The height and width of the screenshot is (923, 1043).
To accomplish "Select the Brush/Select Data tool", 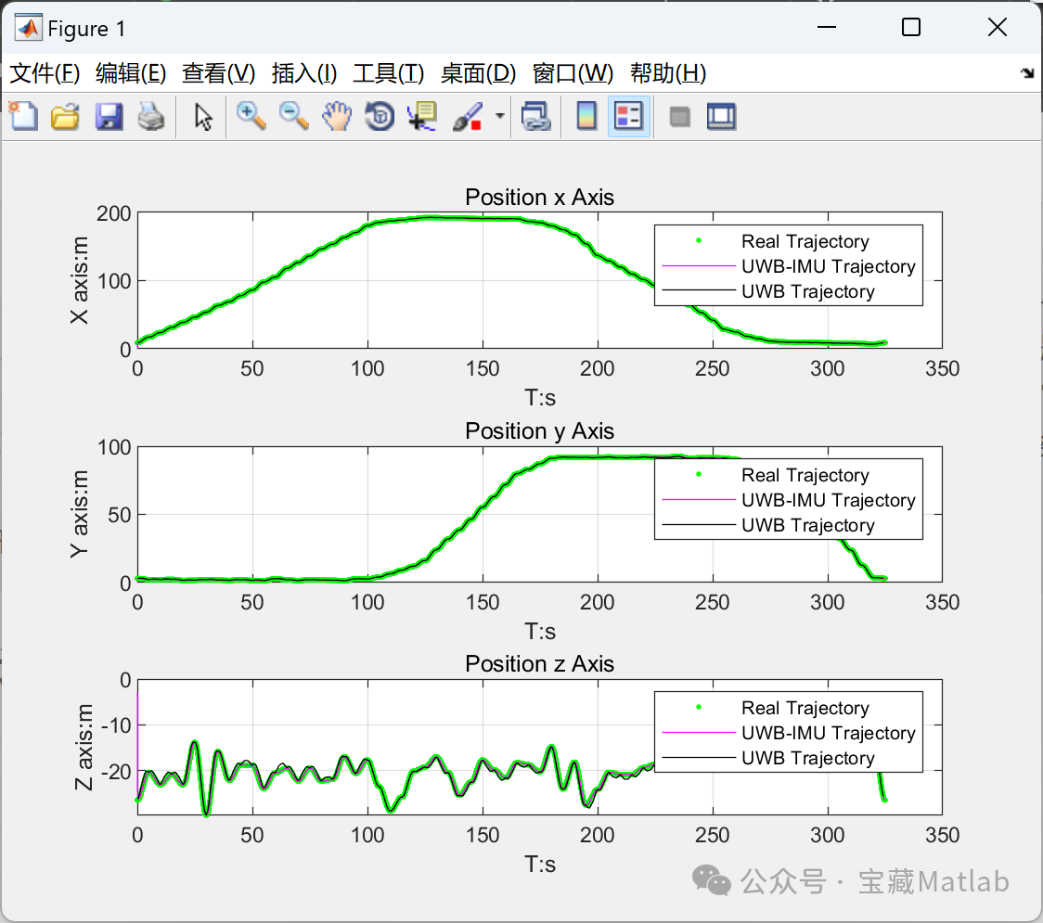I will 466,117.
